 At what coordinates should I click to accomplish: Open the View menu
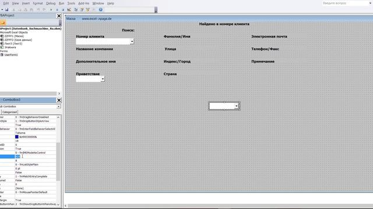pos(15,3)
